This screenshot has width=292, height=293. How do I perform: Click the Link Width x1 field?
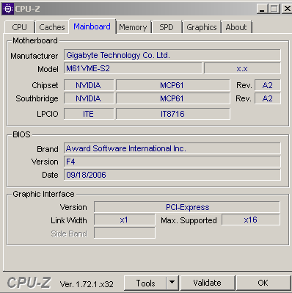click(x=125, y=220)
